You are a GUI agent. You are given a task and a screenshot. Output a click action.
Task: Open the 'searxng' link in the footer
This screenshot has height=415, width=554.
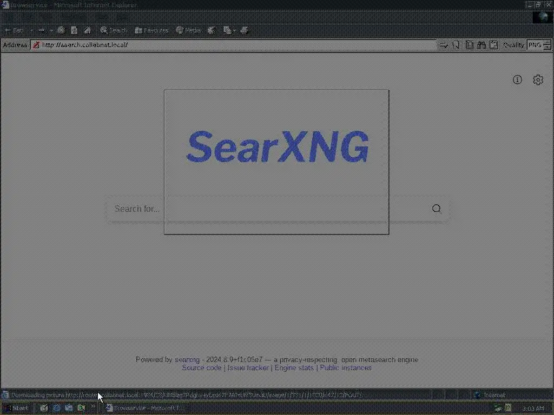pyautogui.click(x=187, y=359)
